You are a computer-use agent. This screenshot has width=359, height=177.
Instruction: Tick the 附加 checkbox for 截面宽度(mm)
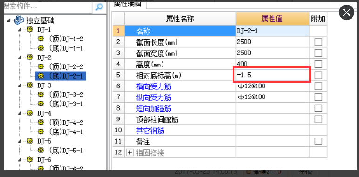318,53
